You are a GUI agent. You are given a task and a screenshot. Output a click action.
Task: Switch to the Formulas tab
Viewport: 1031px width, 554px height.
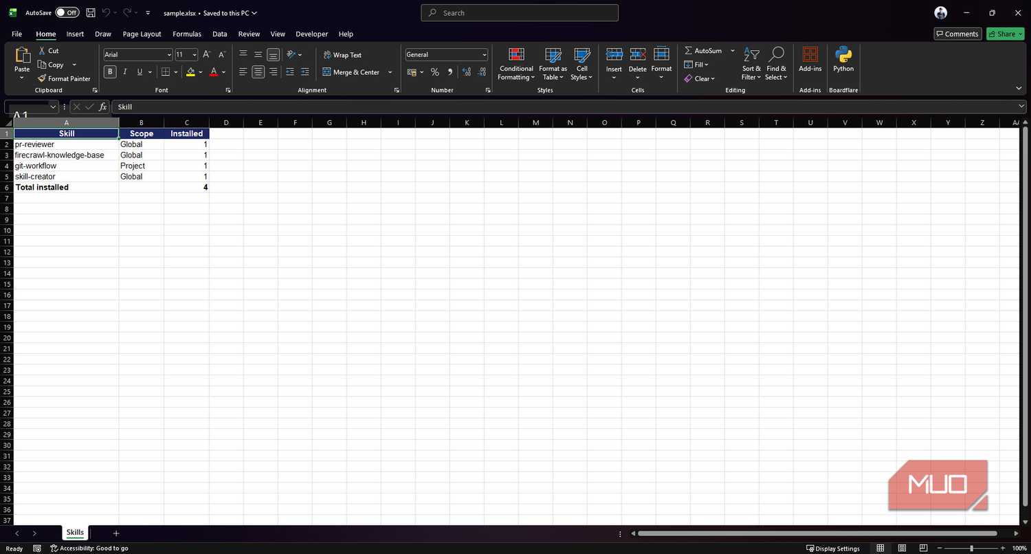(x=187, y=34)
